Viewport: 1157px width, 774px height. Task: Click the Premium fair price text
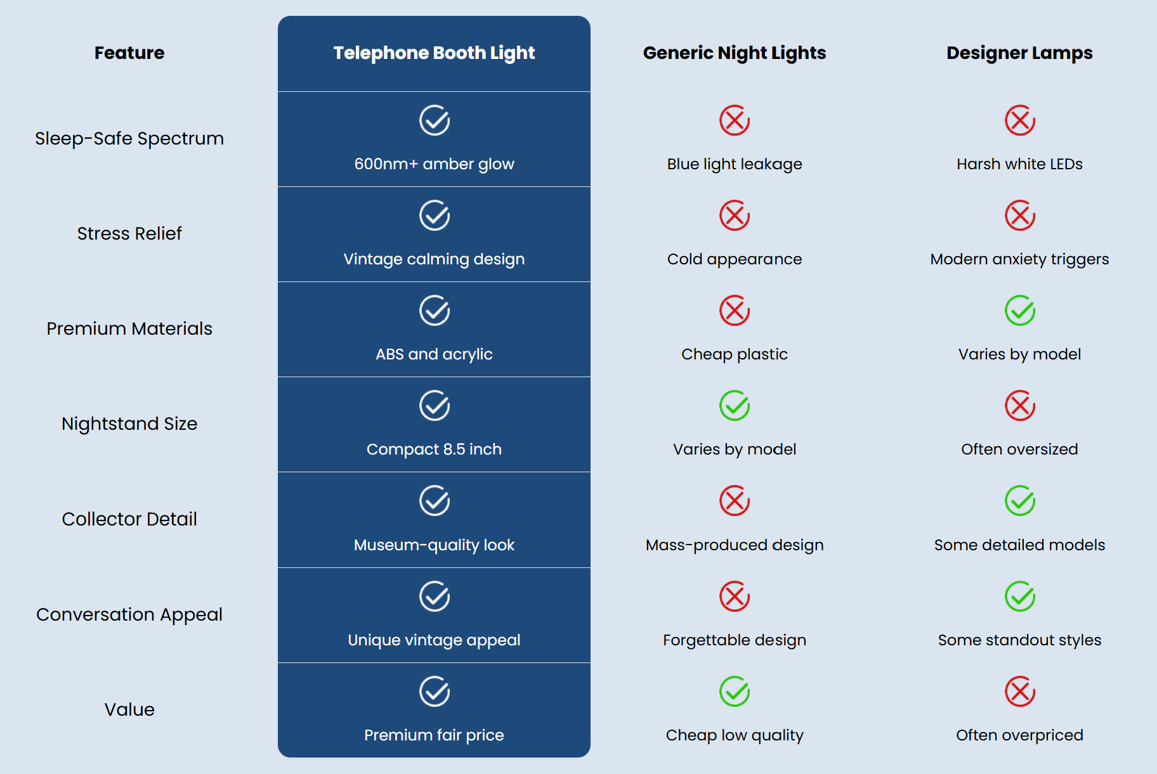[434, 735]
